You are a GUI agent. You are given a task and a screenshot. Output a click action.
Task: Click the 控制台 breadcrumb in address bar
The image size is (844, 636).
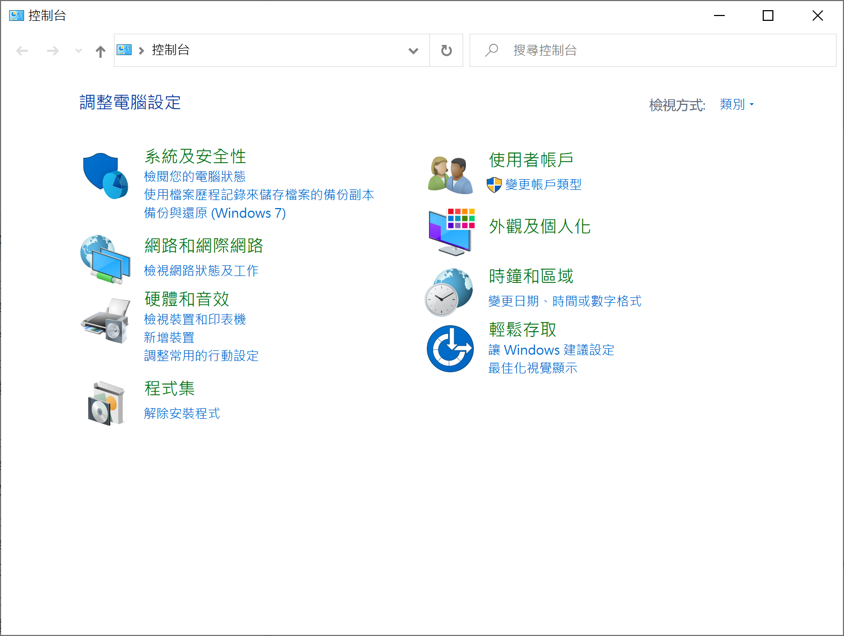click(171, 50)
